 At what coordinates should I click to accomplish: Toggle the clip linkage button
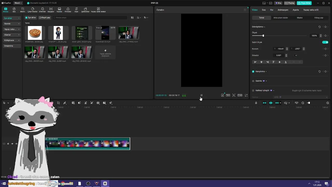point(277,103)
